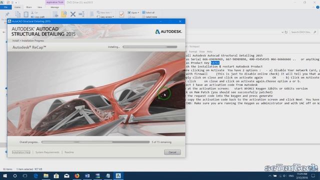The height and width of the screenshot is (180, 320).
Task: Open Manage tab under Application Tools
Action: coord(54,7)
